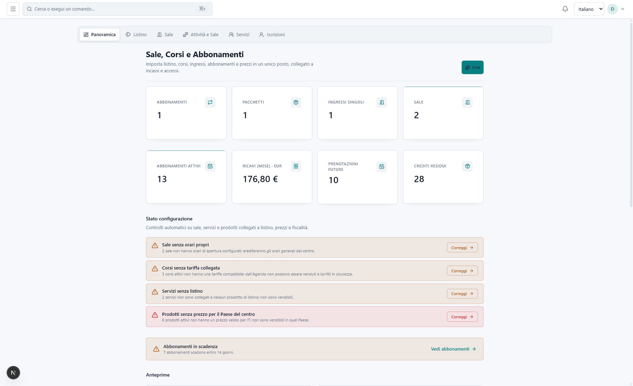The height and width of the screenshot is (386, 633).
Task: Click red warning icon for Prodotti senza prezzo
Action: coord(155,315)
